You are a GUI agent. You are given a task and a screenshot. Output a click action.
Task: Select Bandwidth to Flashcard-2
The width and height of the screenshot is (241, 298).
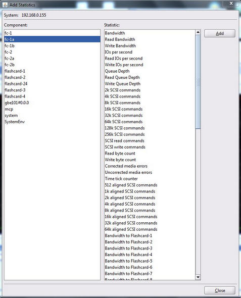(150, 242)
